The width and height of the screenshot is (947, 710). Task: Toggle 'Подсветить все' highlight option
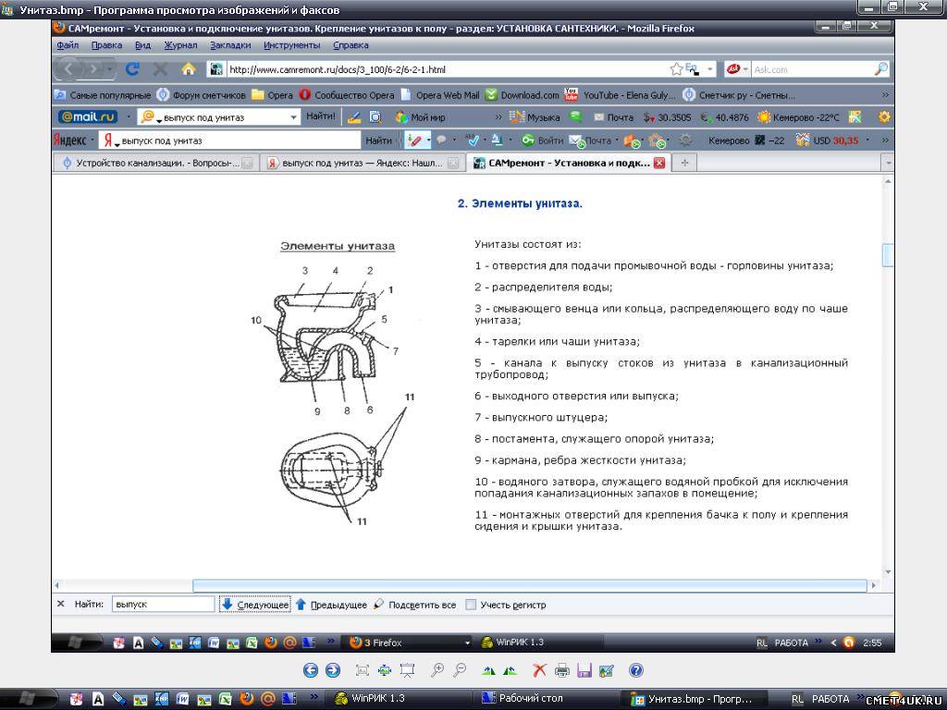(414, 605)
